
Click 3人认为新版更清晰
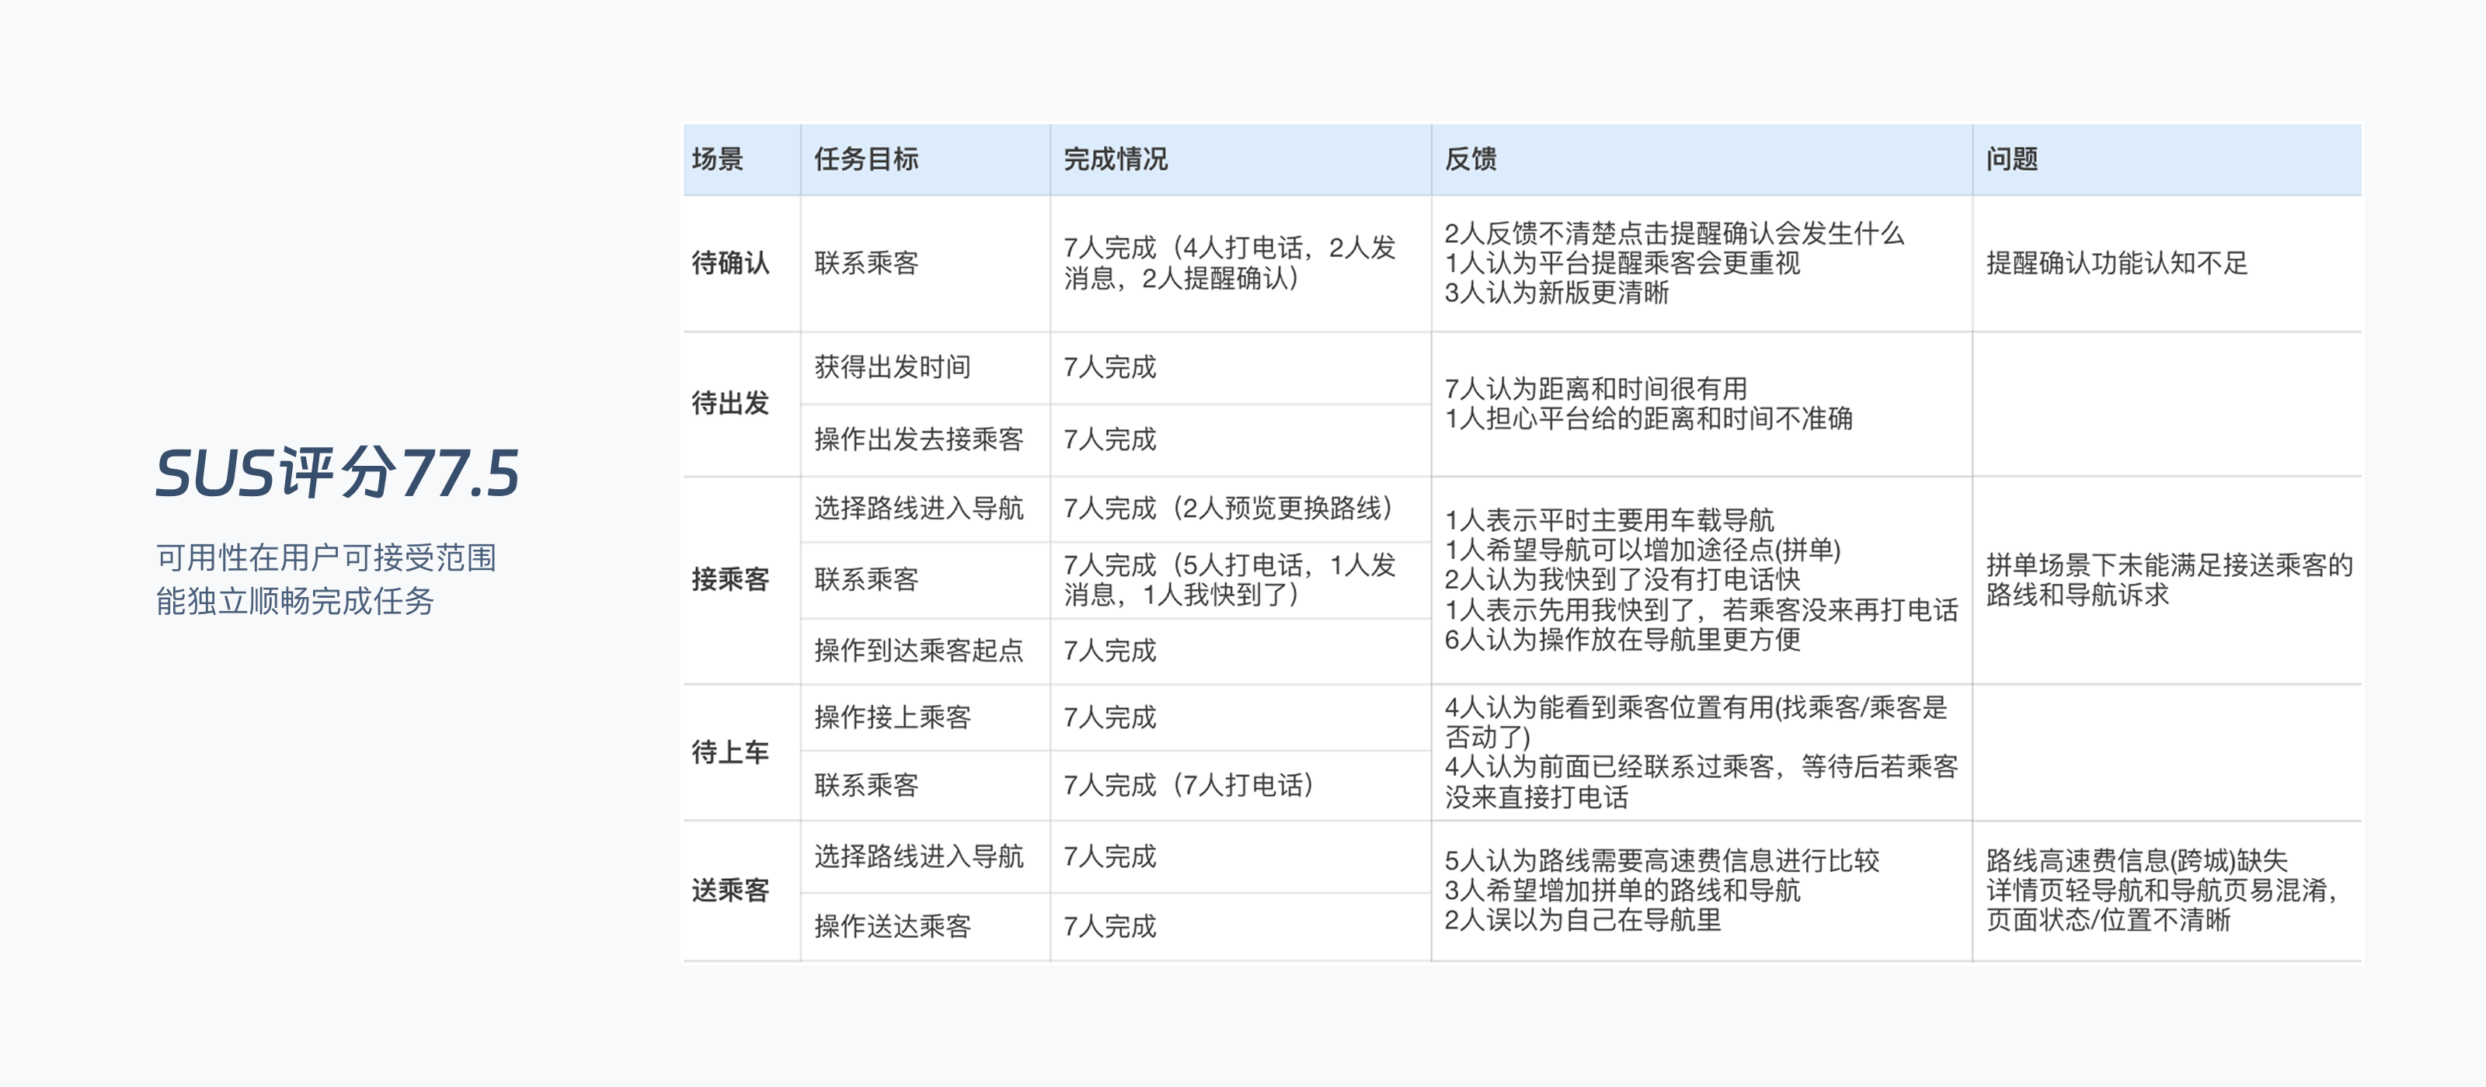point(1555,293)
